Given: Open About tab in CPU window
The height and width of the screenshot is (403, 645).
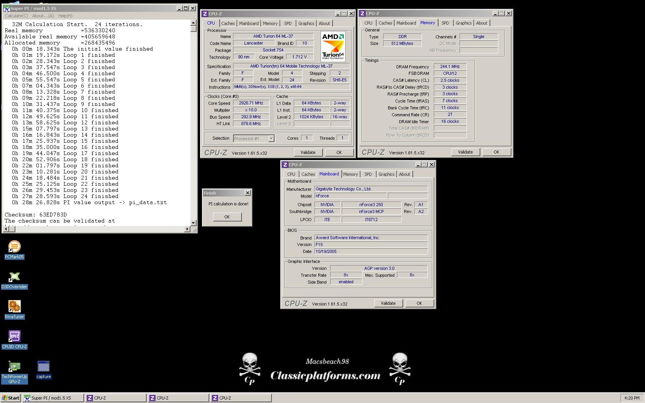Looking at the screenshot, I should click(x=324, y=23).
